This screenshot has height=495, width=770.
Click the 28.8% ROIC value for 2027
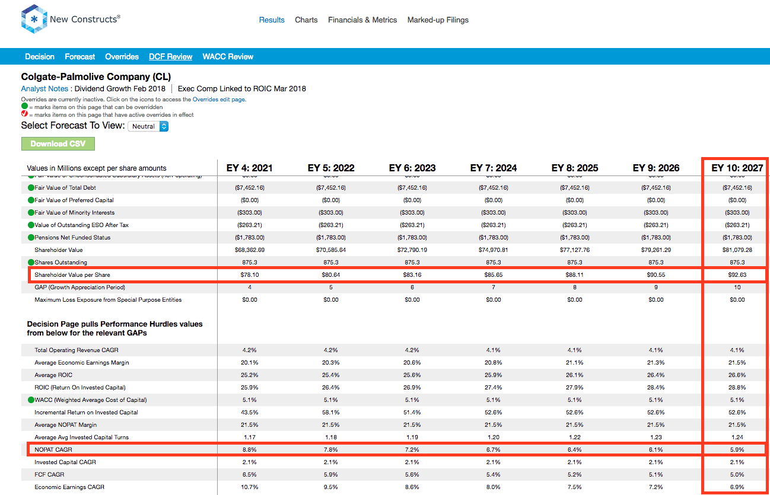click(737, 387)
